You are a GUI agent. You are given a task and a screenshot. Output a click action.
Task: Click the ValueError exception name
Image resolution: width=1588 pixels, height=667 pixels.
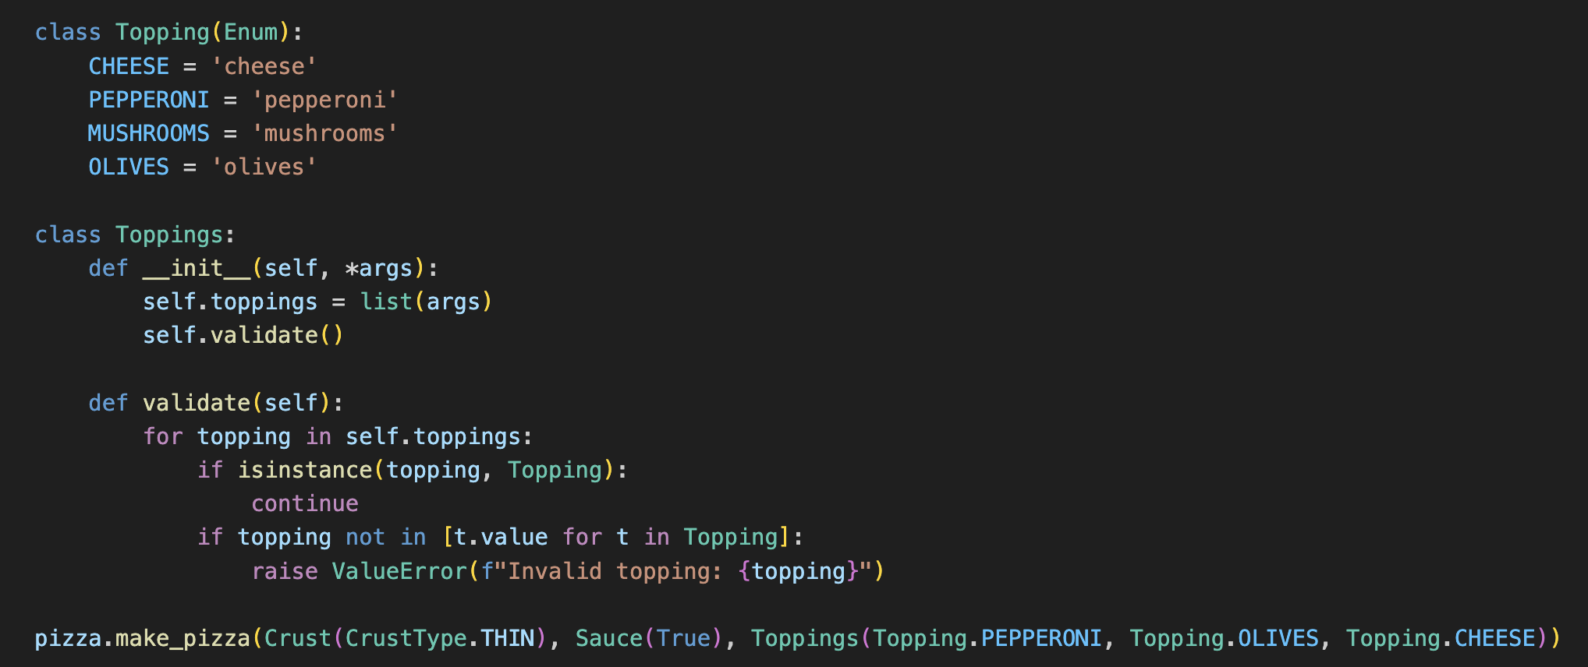click(399, 571)
